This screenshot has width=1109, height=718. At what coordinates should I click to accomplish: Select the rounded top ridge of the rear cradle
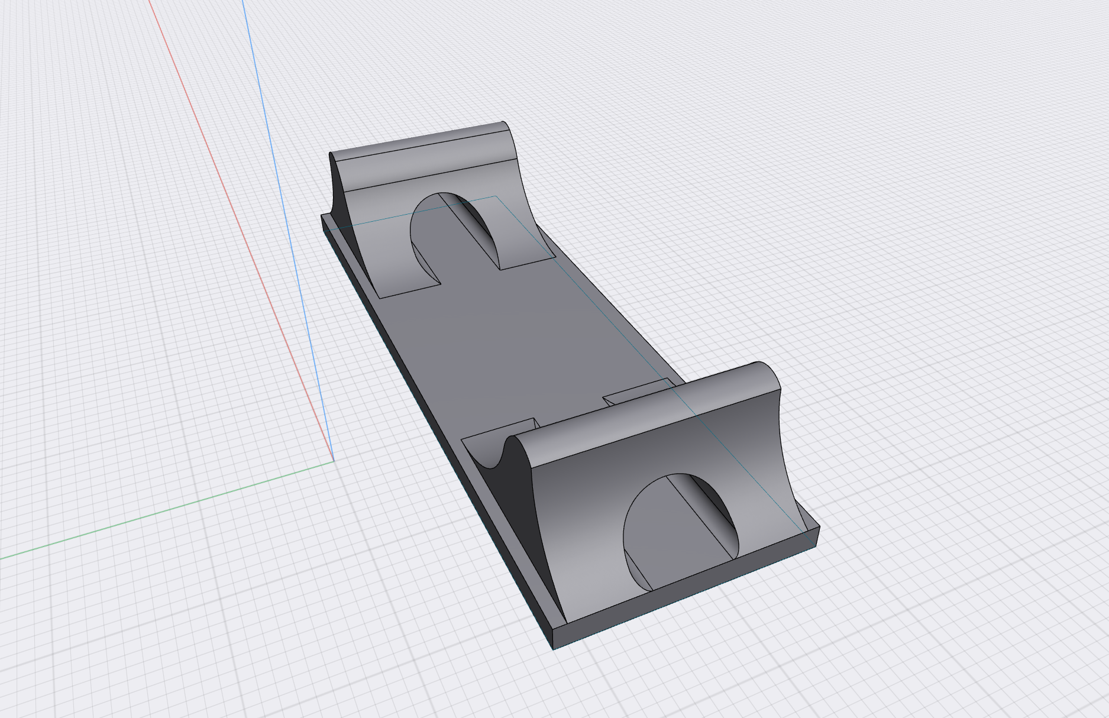(420, 142)
